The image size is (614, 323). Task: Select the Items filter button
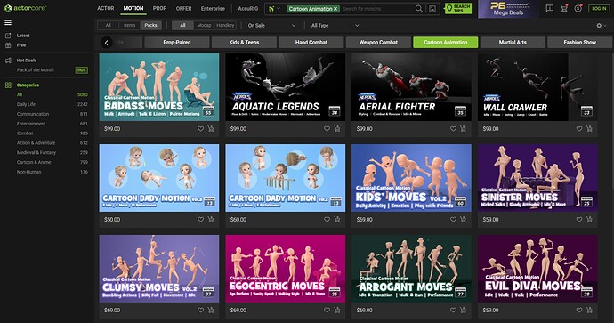(x=129, y=26)
